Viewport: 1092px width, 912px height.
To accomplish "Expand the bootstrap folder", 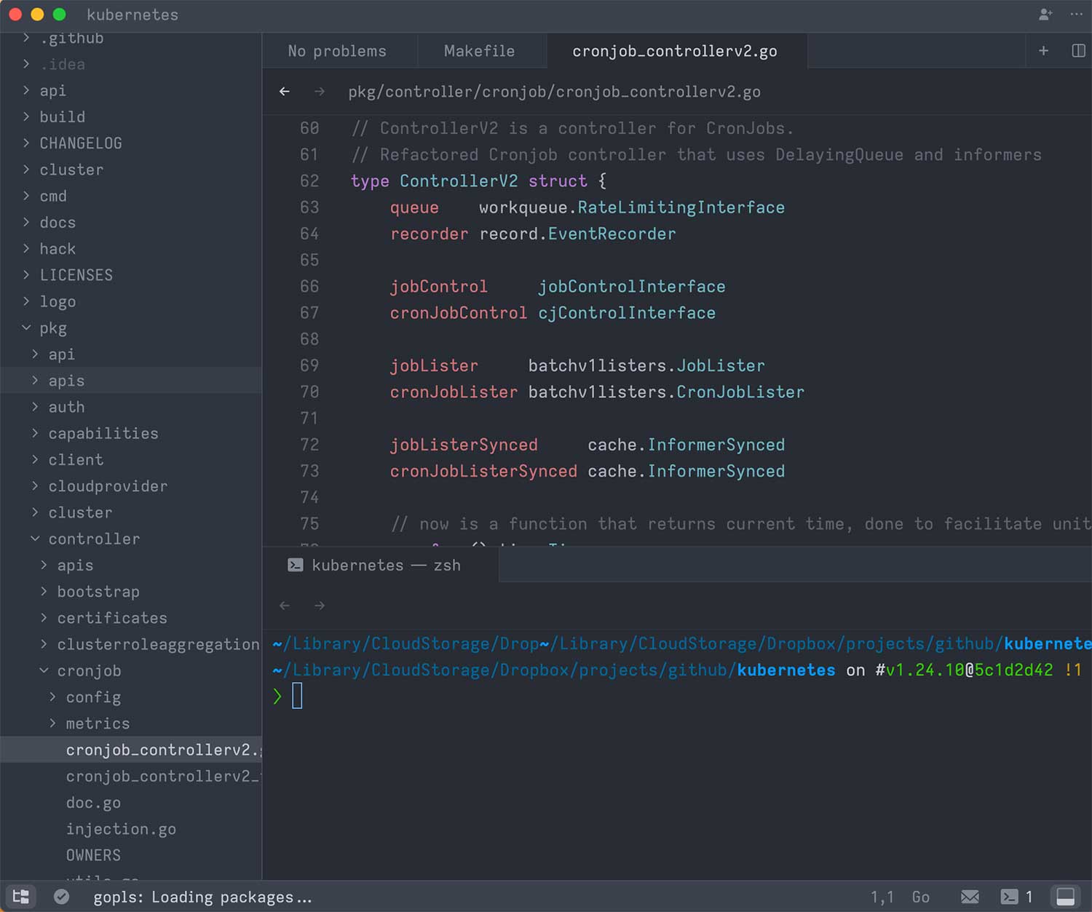I will pos(131,592).
